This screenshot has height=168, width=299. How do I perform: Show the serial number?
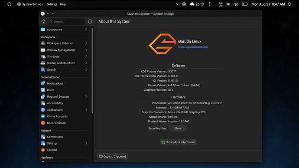(178, 128)
